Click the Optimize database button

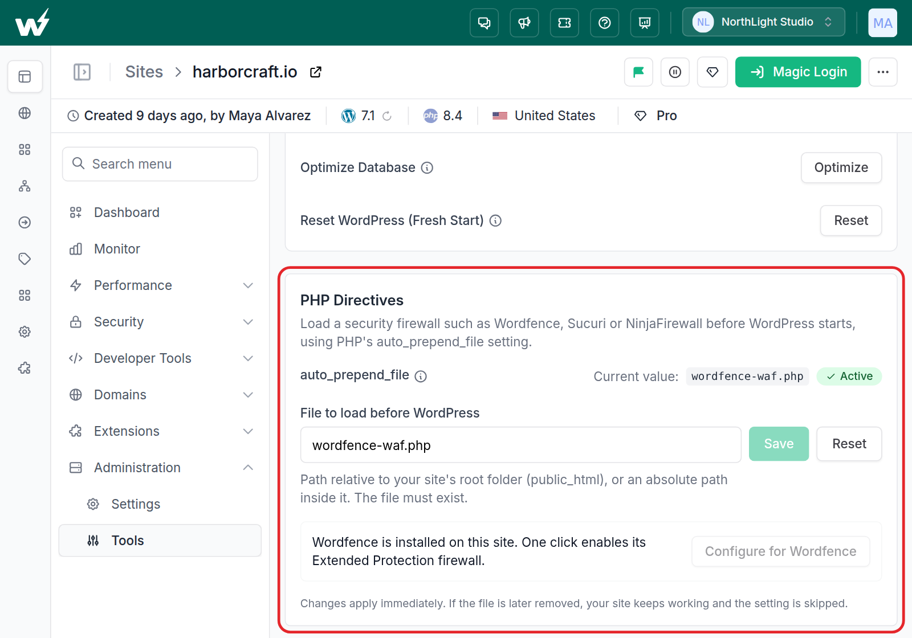[x=841, y=167]
